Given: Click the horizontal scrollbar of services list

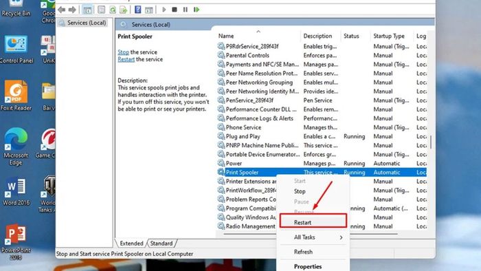Looking at the screenshot, I should coord(311,234).
